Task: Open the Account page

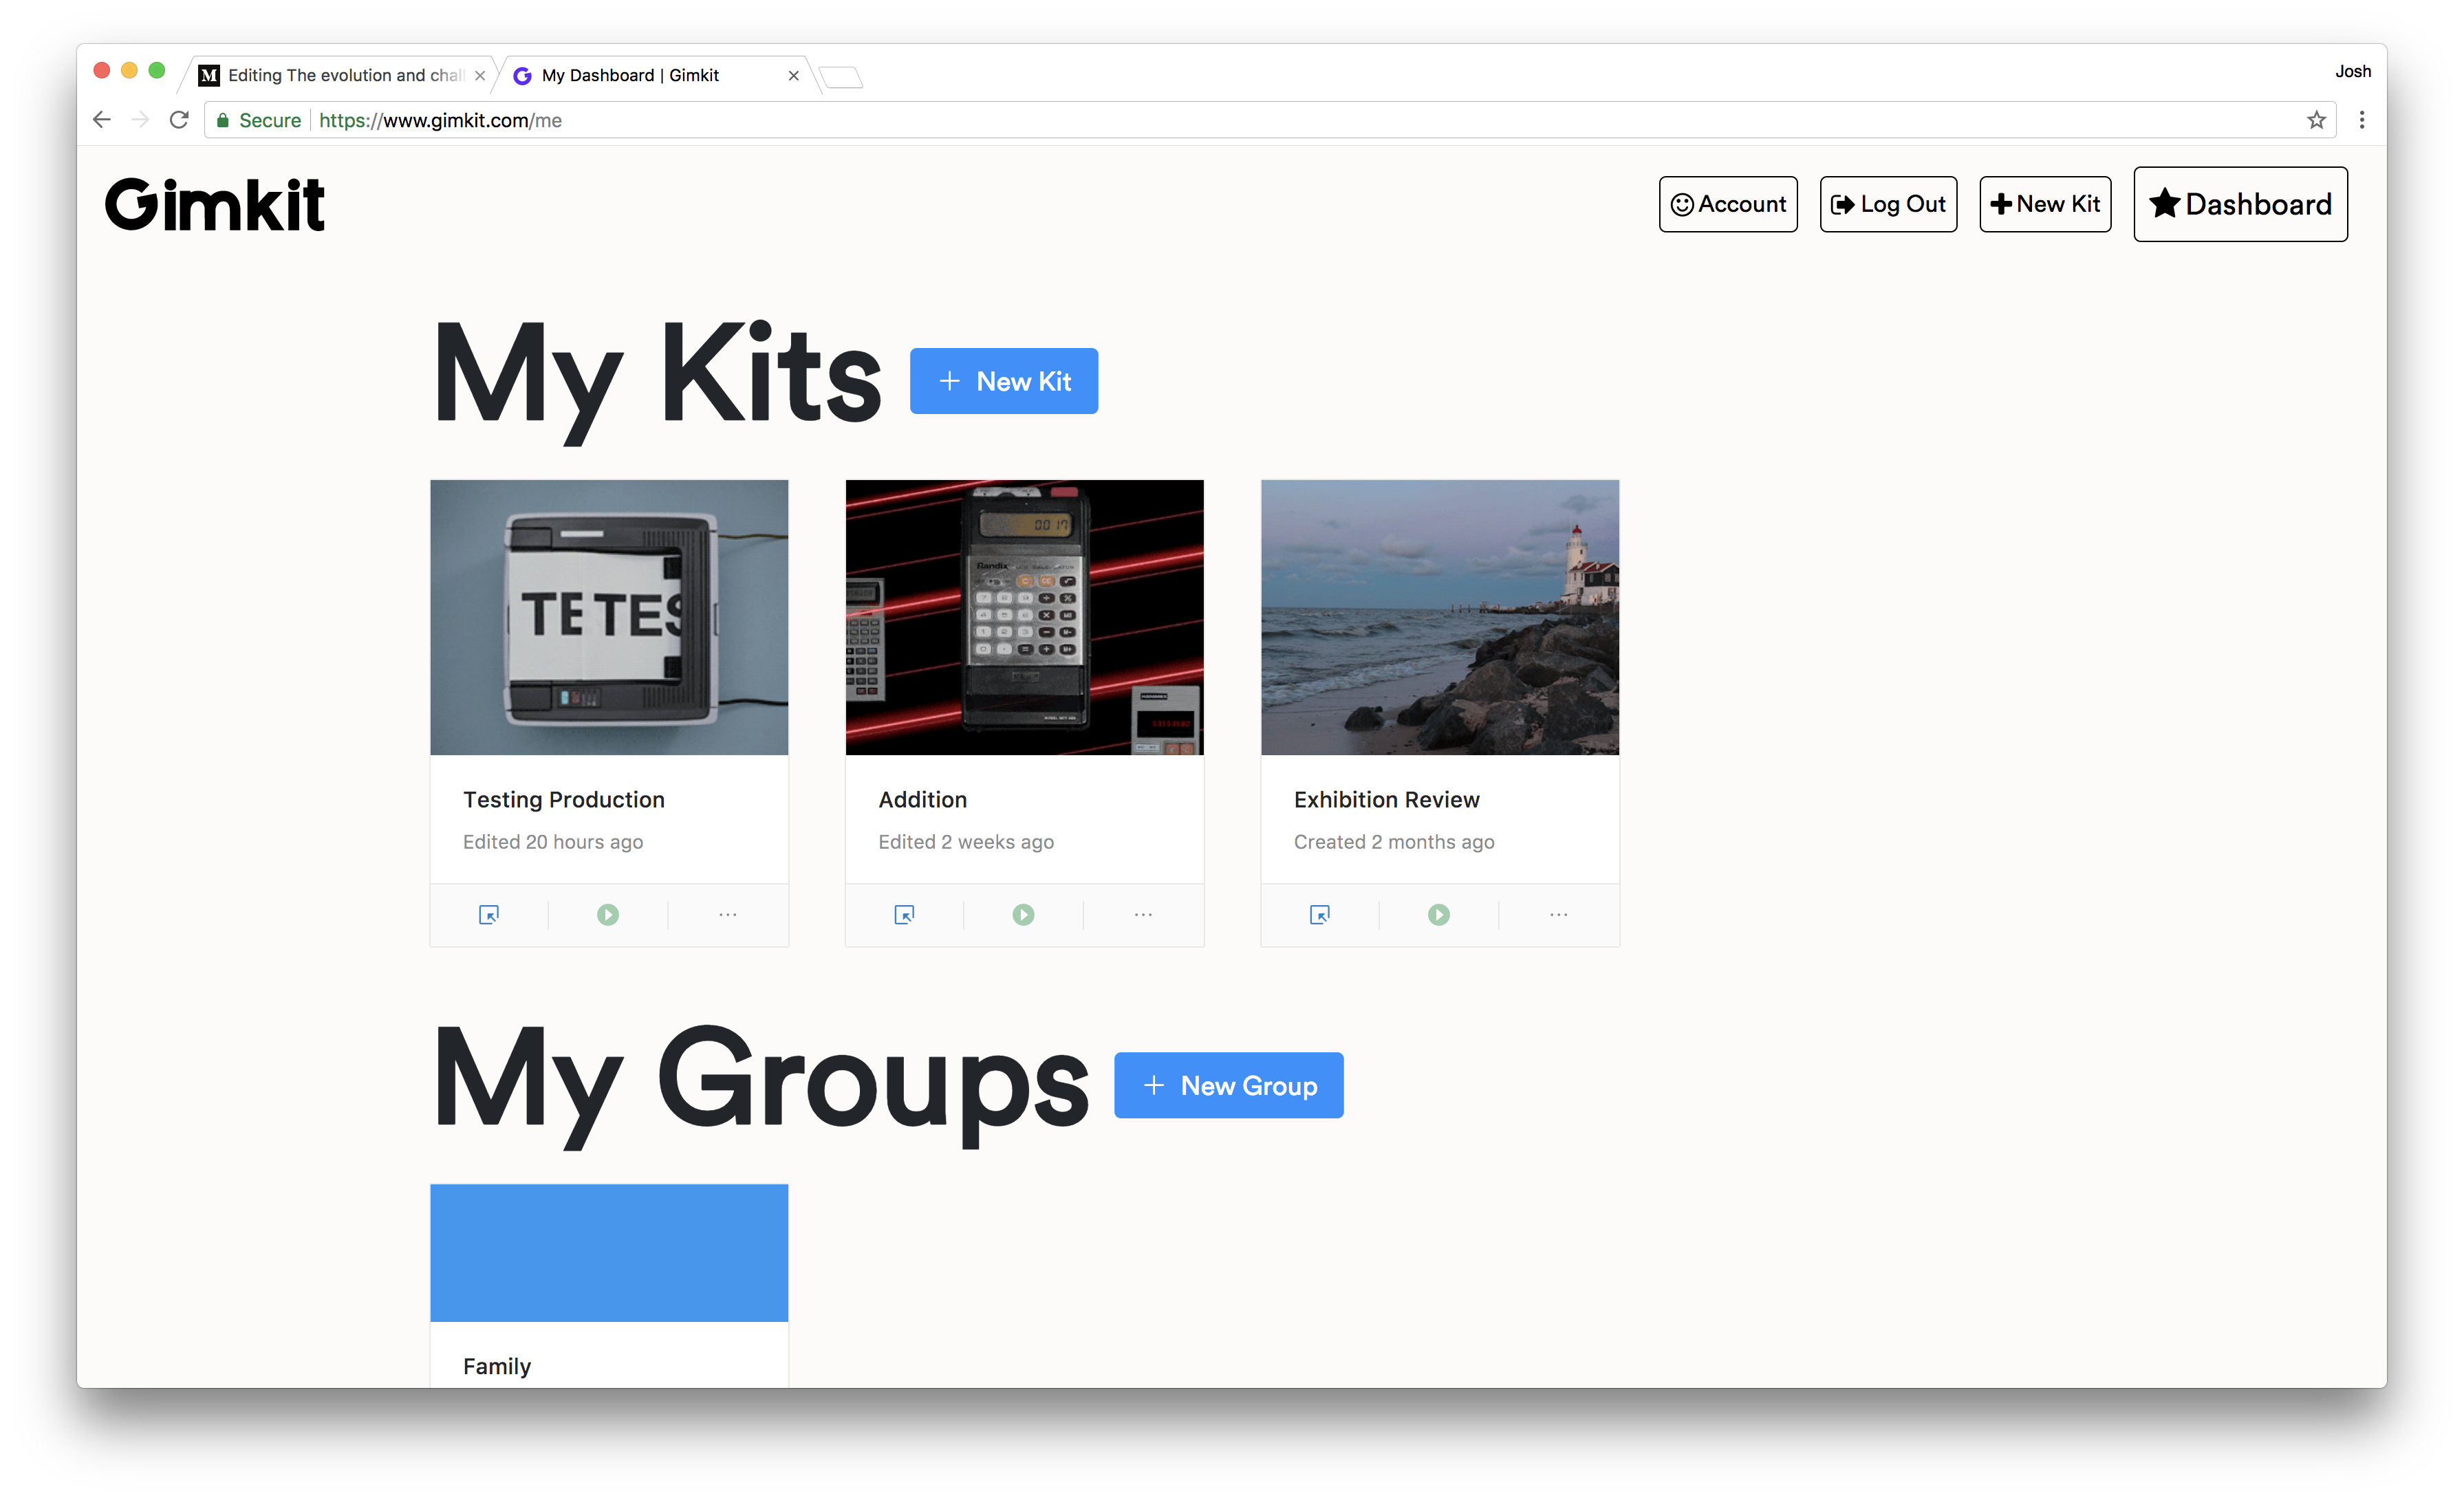Action: point(1727,204)
